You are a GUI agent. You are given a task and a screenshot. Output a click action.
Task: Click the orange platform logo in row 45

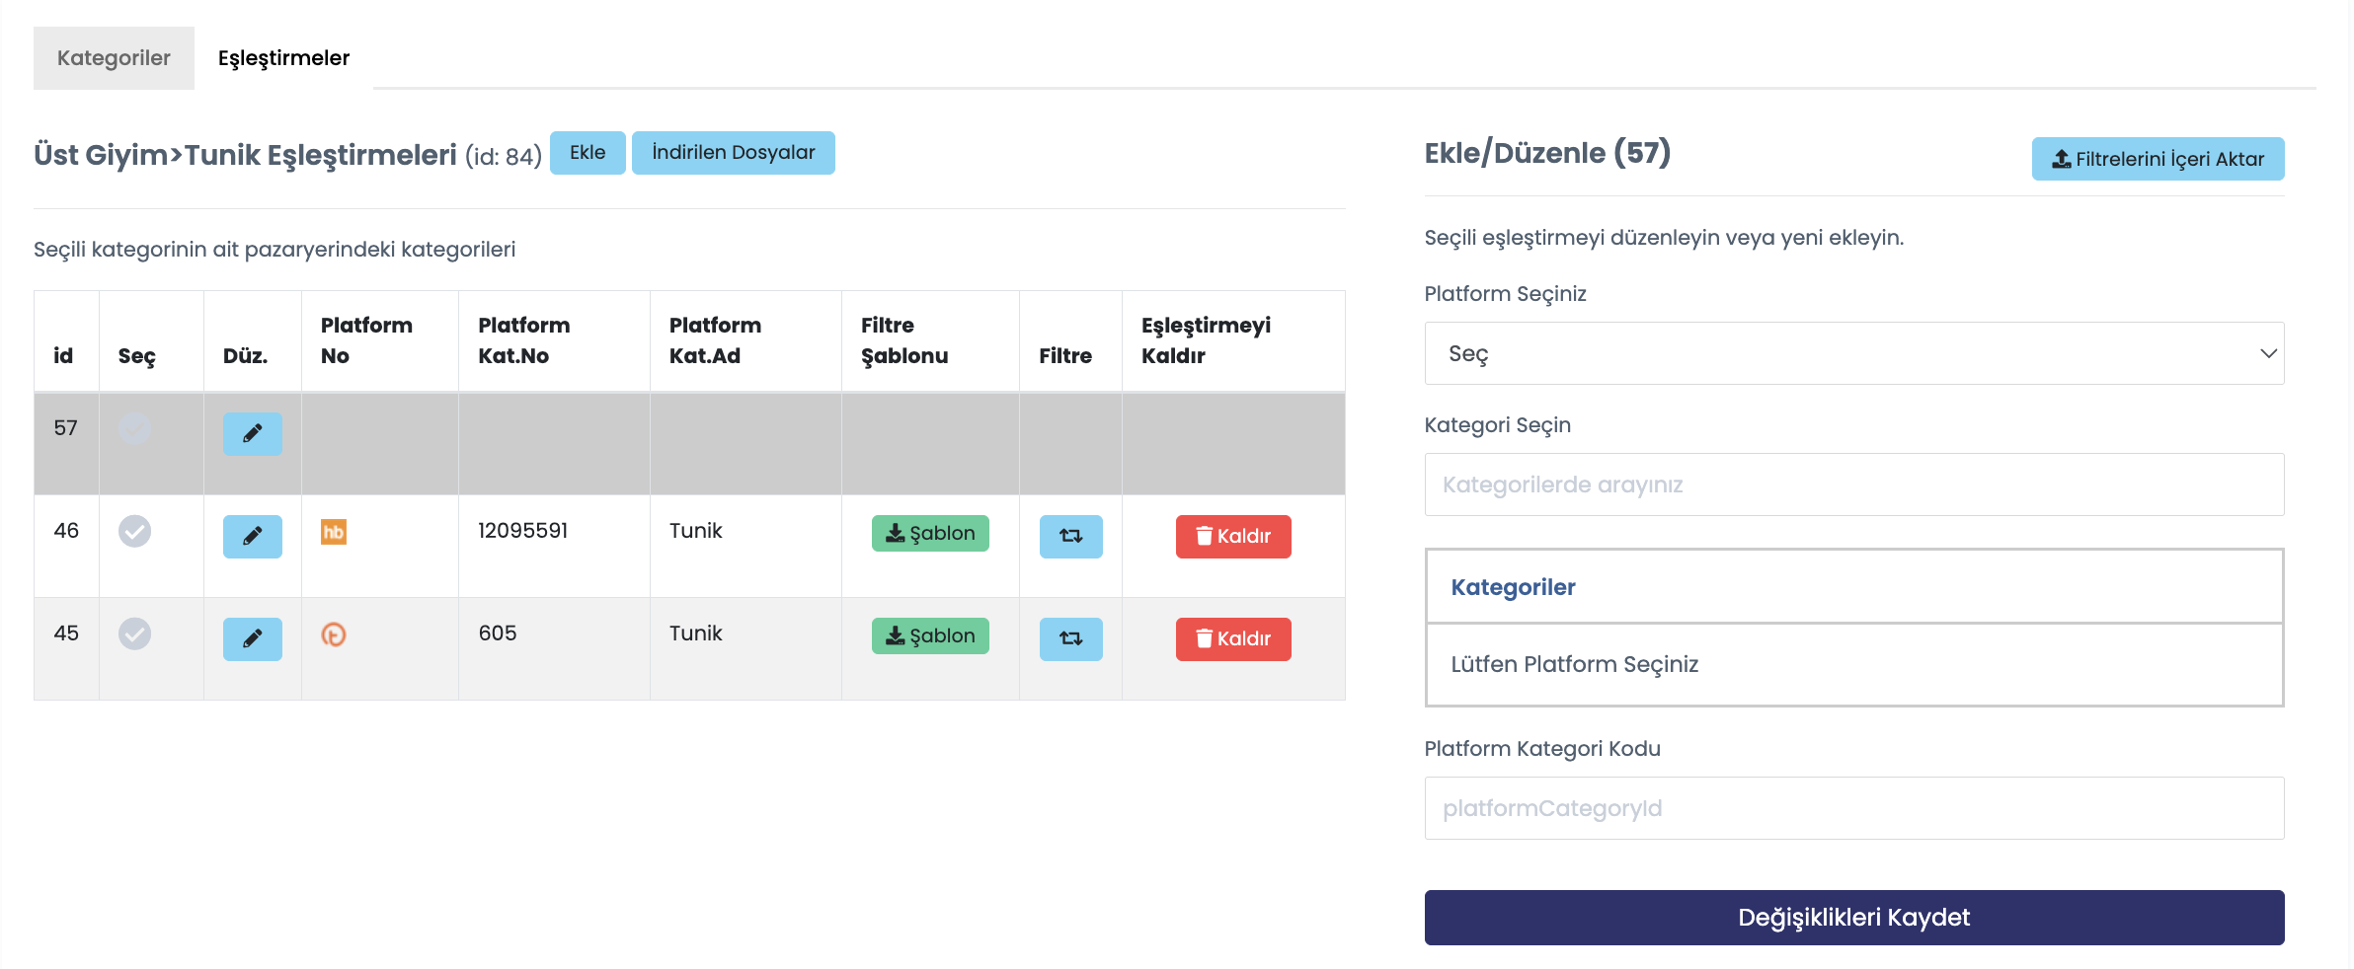(x=334, y=634)
